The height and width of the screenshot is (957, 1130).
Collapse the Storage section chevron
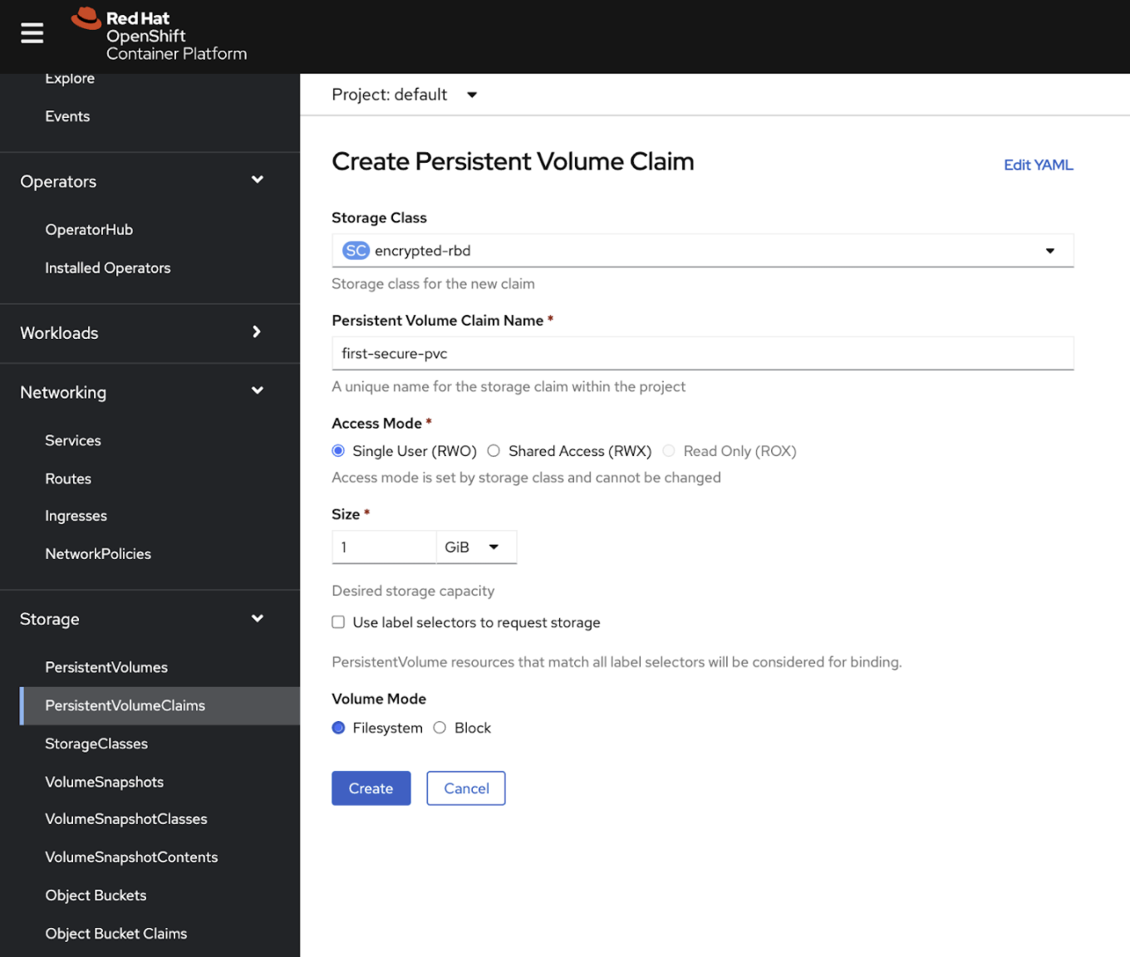coord(258,619)
